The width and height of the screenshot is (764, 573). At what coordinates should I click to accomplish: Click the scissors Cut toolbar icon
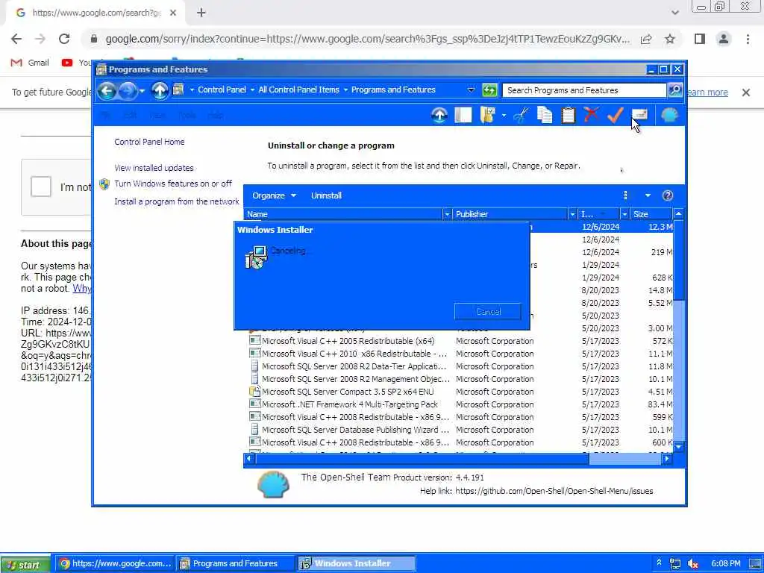pos(521,116)
